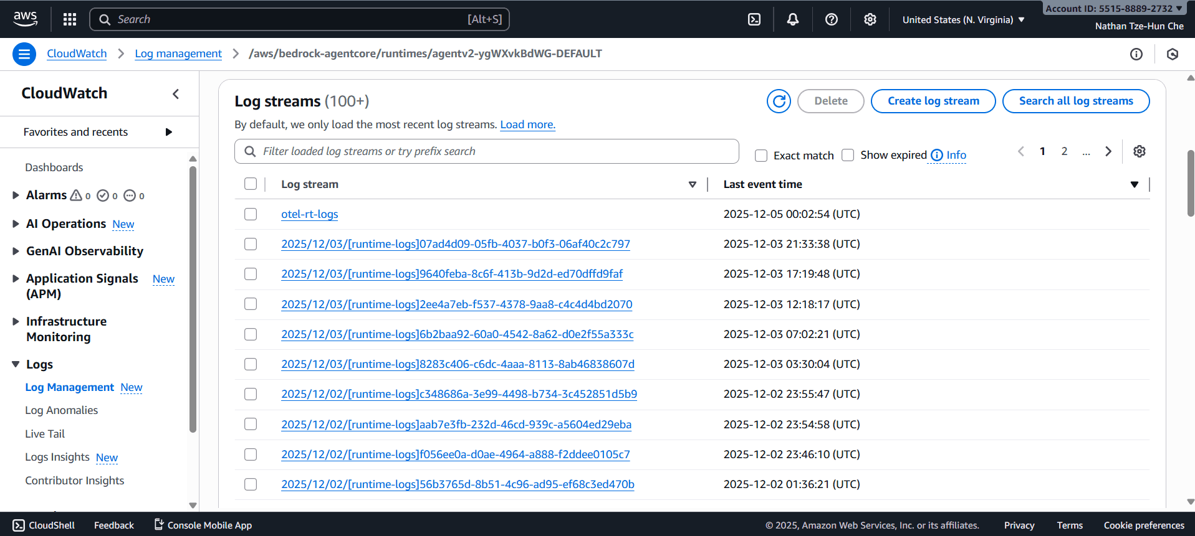The image size is (1195, 536).
Task: Focus the AWS top search box
Action: (300, 19)
